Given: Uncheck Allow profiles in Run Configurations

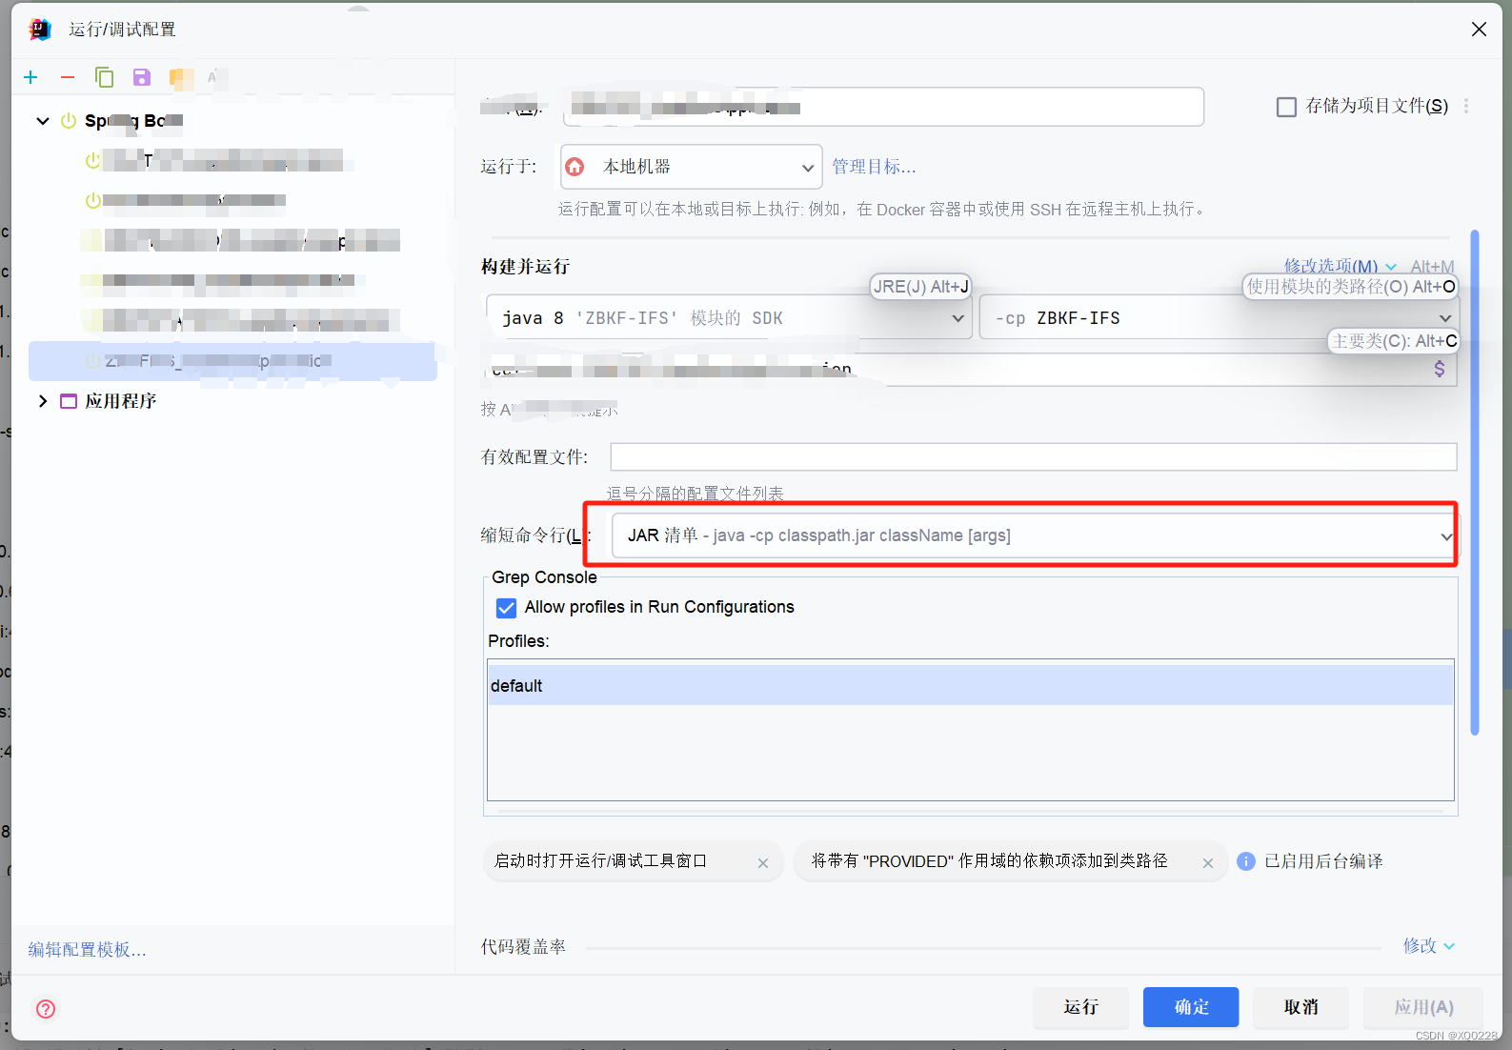Looking at the screenshot, I should [507, 608].
